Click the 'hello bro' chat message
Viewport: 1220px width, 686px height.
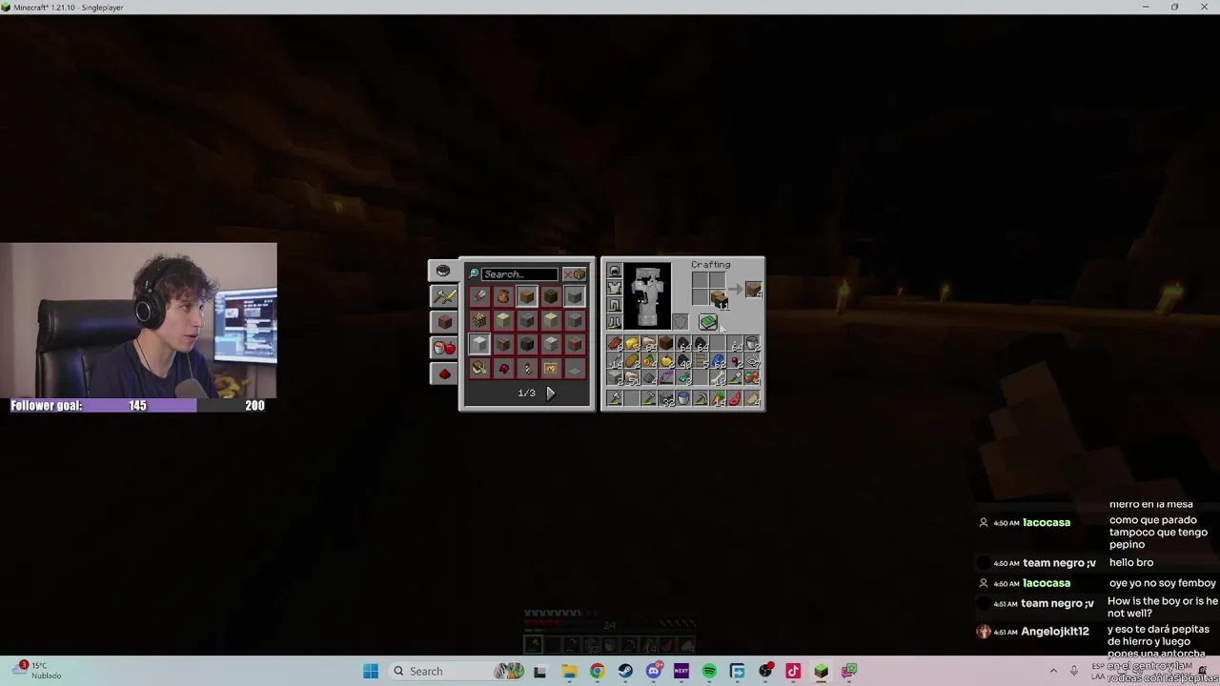1131,562
